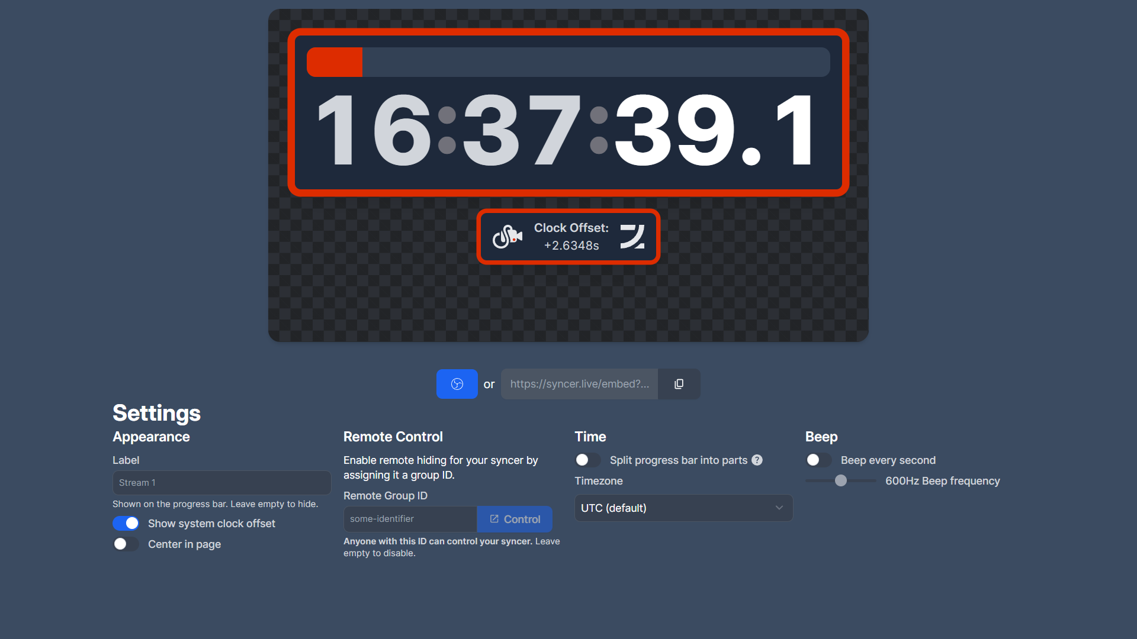Screen dimensions: 1137x639
Task: Copy the embed URL with clipboard icon
Action: click(x=679, y=384)
